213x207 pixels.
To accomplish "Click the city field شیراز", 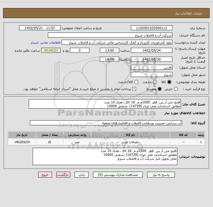I will [152, 74].
